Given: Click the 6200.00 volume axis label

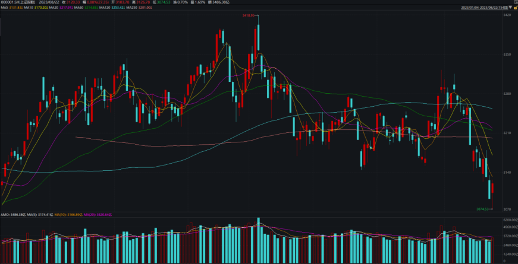Looking at the screenshot, I should pyautogui.click(x=509, y=220).
